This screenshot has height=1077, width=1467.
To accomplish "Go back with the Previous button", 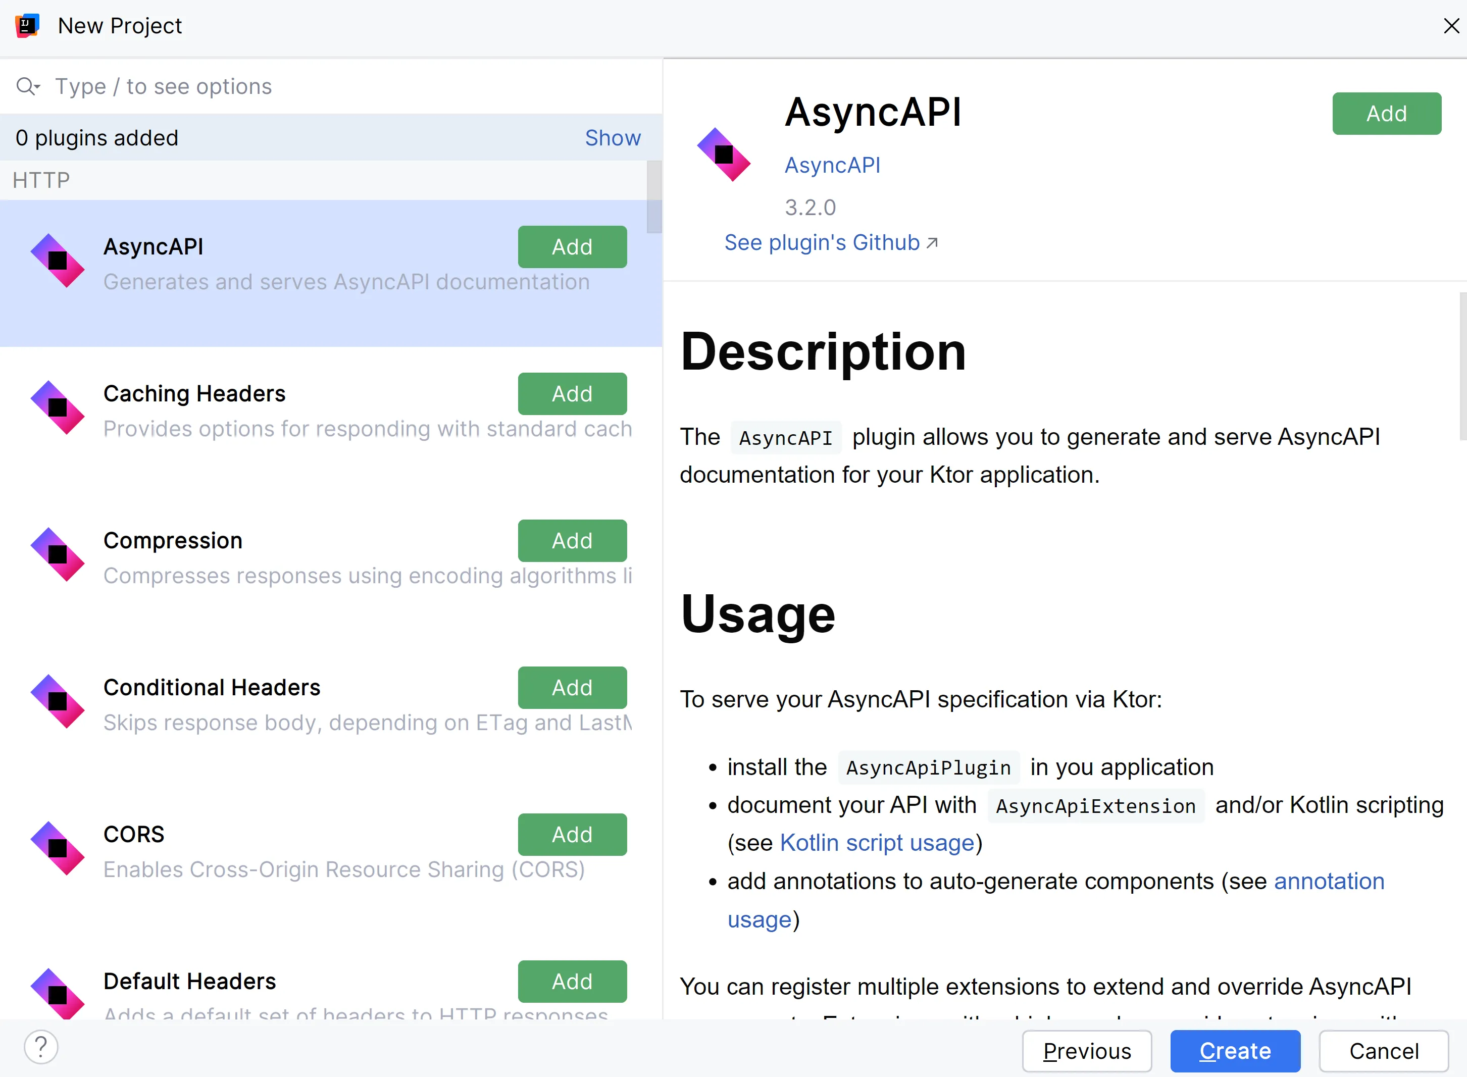I will [x=1086, y=1051].
